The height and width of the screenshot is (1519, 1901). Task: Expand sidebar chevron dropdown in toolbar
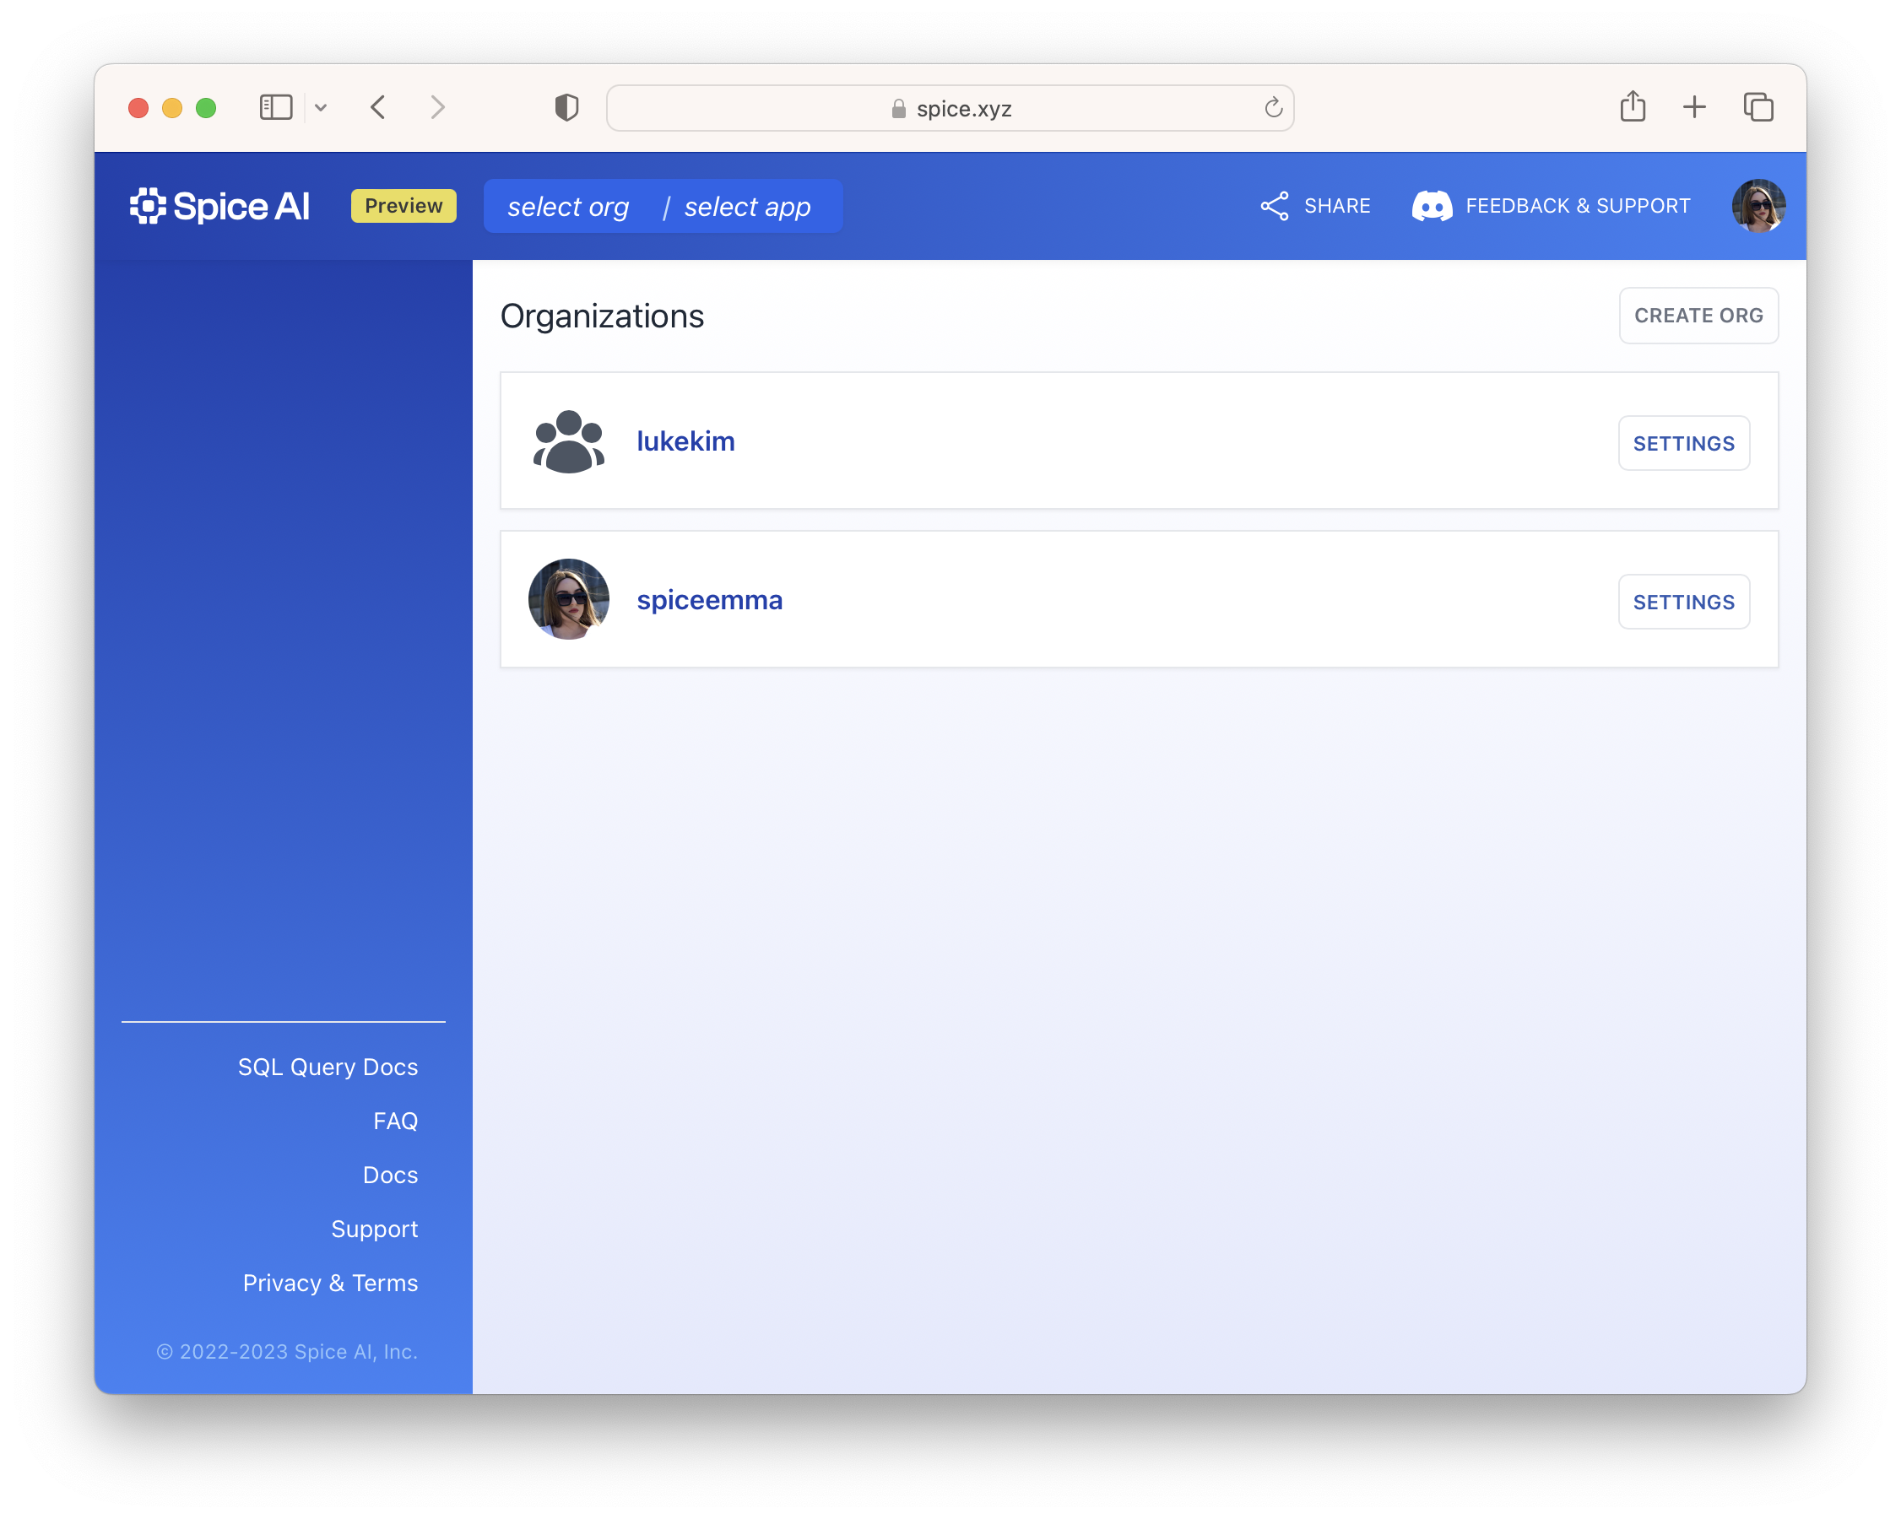321,107
